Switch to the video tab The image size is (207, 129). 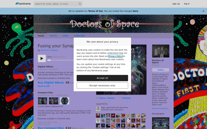[65, 36]
